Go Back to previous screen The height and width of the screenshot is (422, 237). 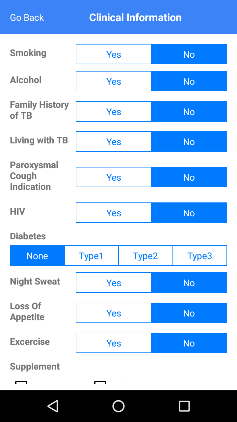[27, 17]
